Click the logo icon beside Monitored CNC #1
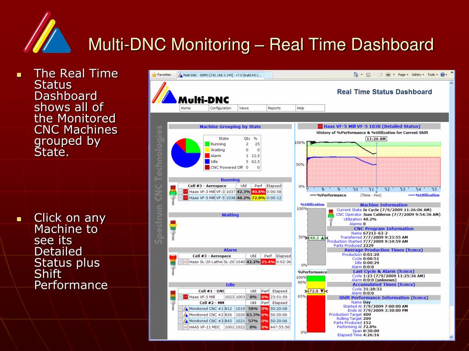This screenshot has height=351, width=469. (185, 308)
